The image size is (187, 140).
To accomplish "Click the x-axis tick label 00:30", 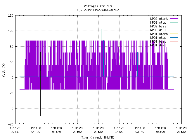I will [x=15, y=132].
